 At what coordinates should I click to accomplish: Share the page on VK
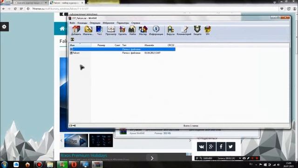pyautogui.click(x=202, y=147)
